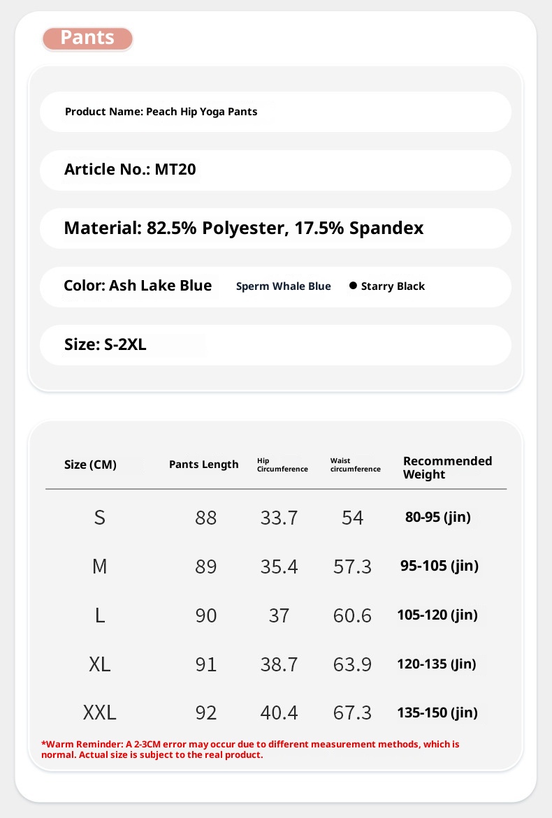This screenshot has width=552, height=818.
Task: Click the Size S-2XL row
Action: (275, 345)
